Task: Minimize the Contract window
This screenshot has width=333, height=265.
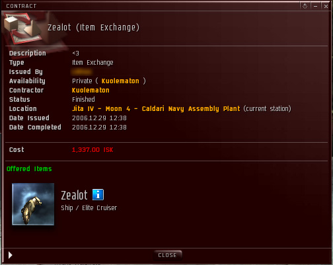Action: tap(315, 6)
